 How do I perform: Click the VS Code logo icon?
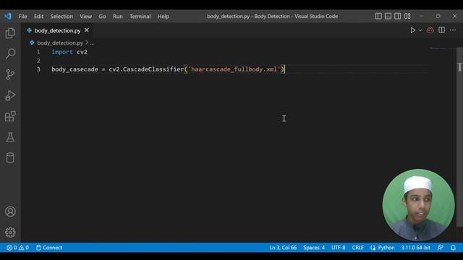coord(8,16)
